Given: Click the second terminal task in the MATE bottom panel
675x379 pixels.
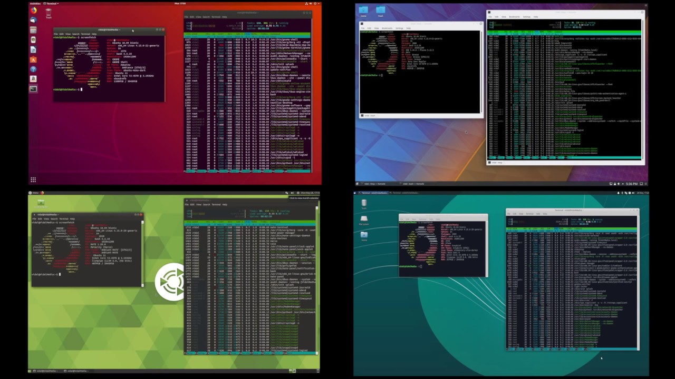Looking at the screenshot, I should pos(76,371).
